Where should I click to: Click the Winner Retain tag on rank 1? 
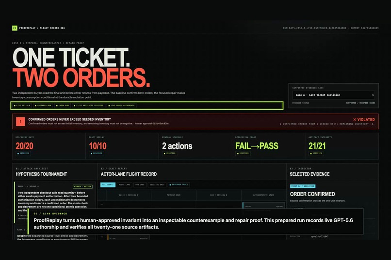[82, 186]
